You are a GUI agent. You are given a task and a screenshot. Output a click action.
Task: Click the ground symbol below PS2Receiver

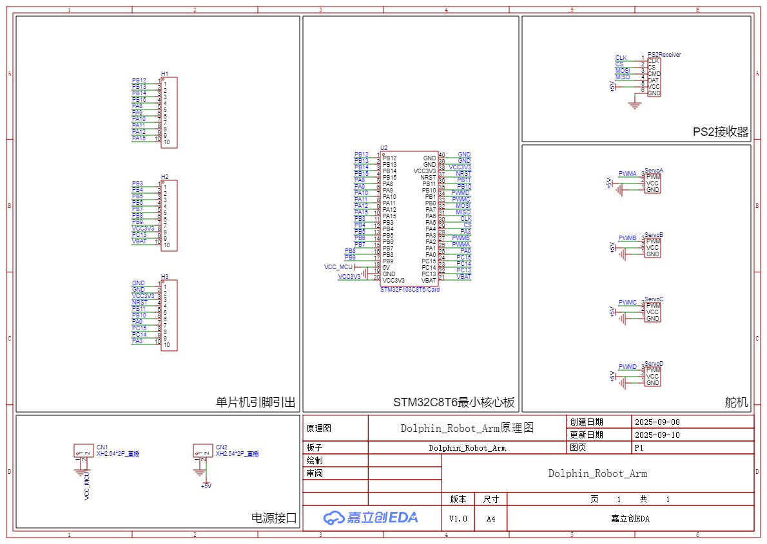634,105
